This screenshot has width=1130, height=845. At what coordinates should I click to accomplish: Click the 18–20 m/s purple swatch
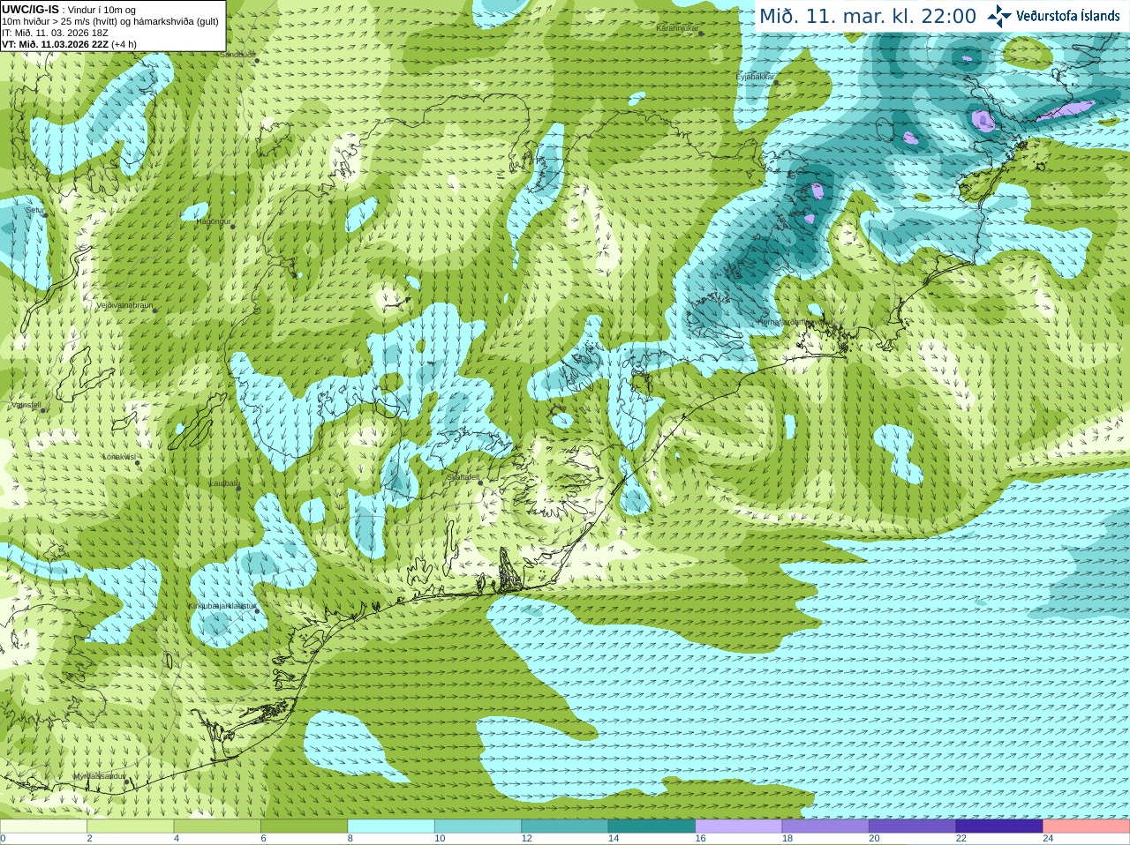(826, 826)
